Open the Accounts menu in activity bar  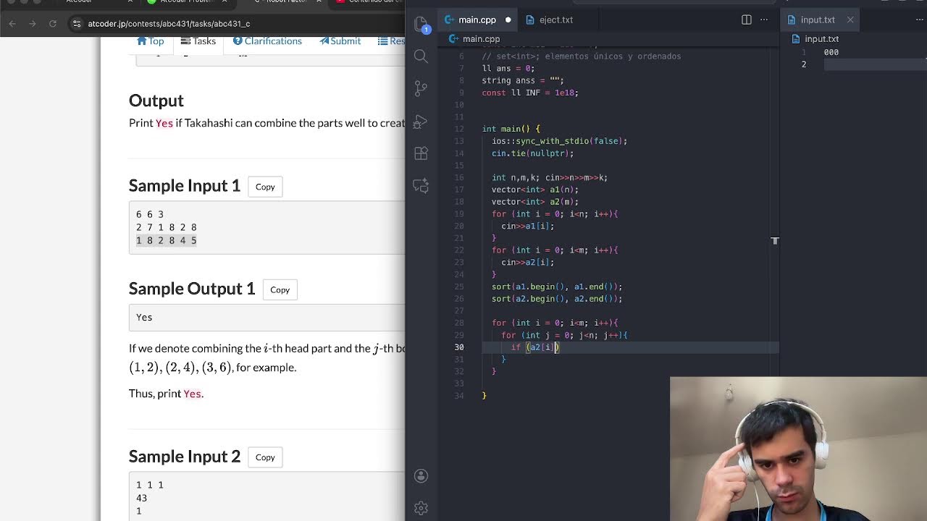point(421,475)
